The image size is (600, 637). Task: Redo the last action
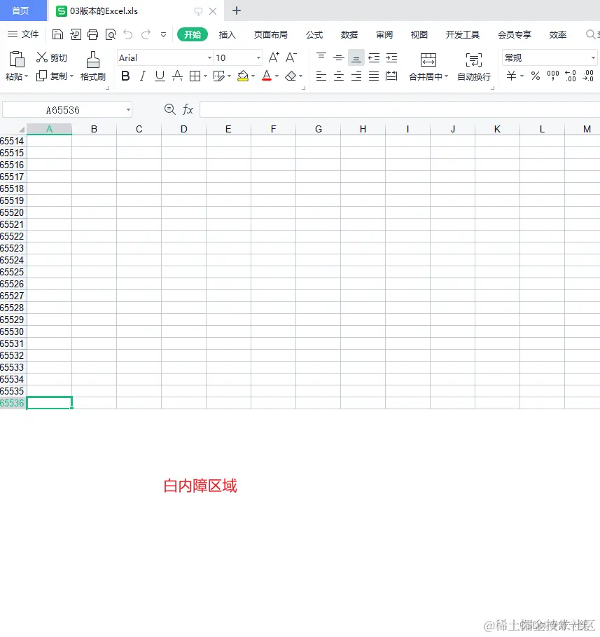click(x=146, y=34)
